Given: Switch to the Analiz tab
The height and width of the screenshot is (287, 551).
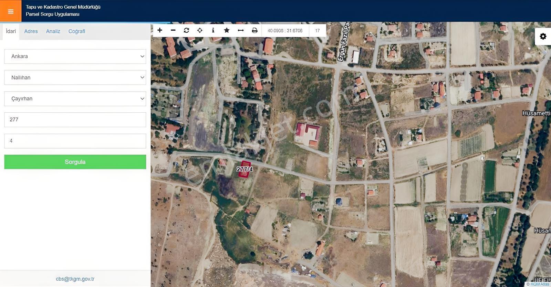Looking at the screenshot, I should tap(53, 31).
